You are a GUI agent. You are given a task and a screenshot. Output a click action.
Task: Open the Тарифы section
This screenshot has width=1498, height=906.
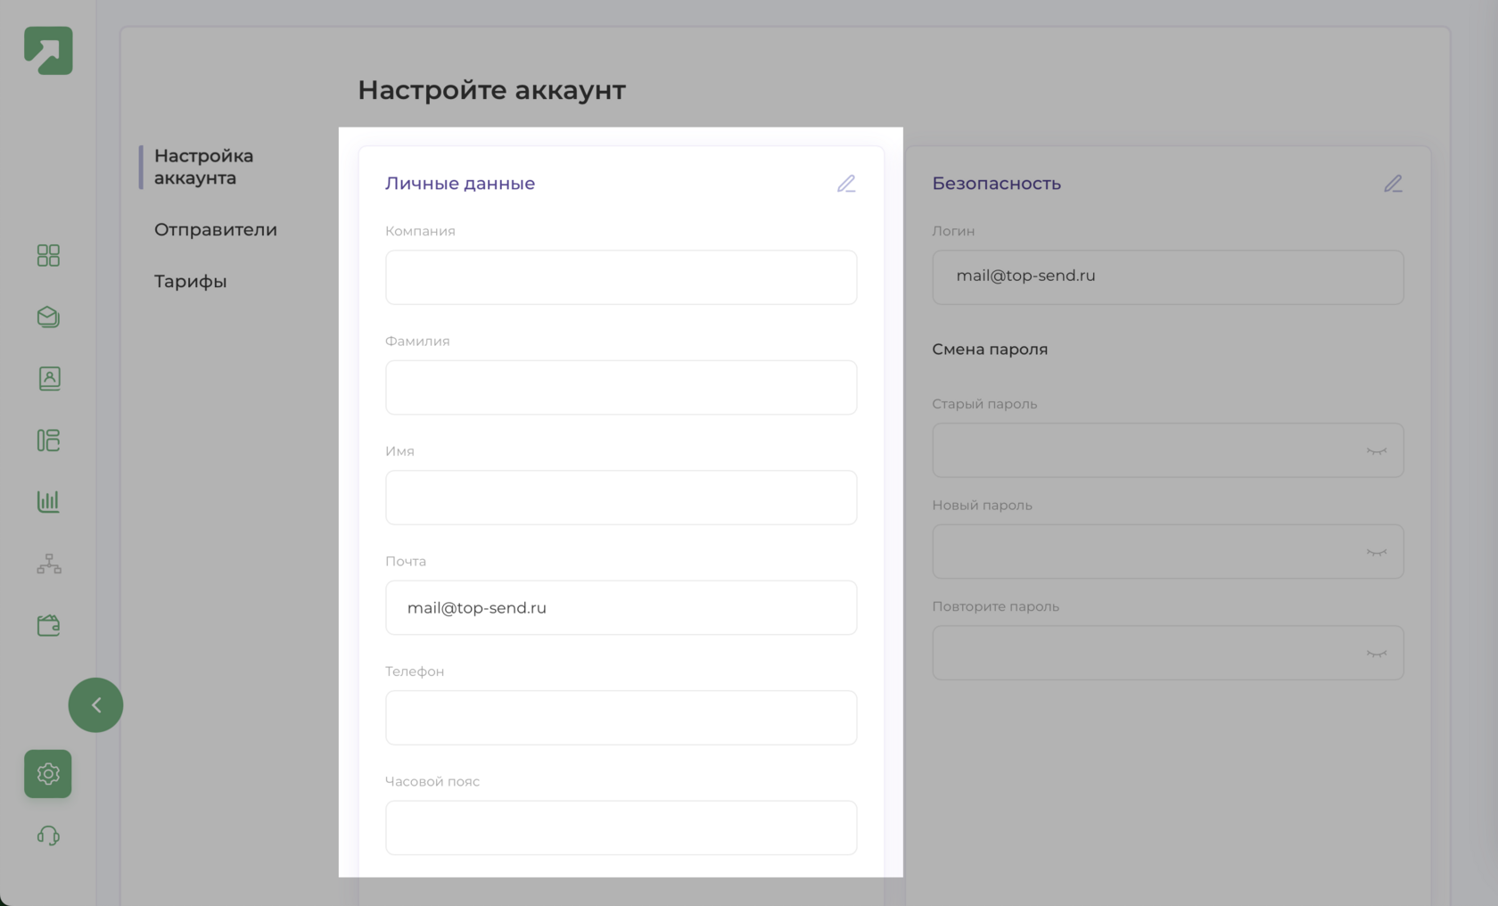pos(190,282)
